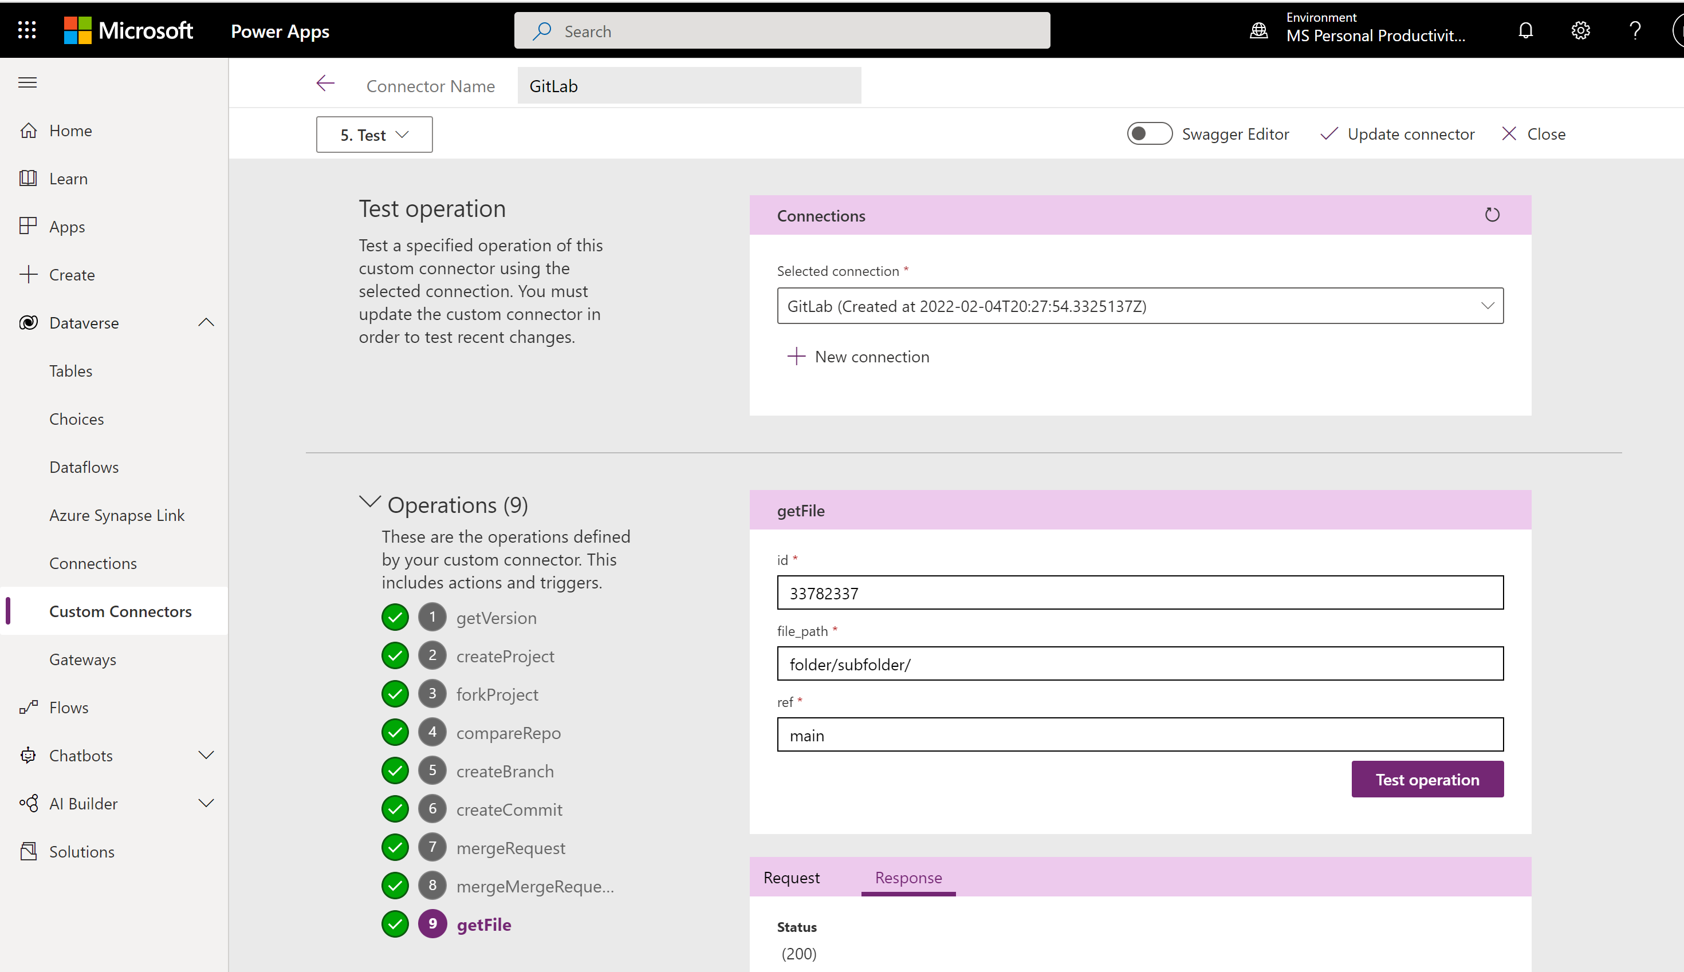Click the environment switcher globe icon
Image resolution: width=1684 pixels, height=972 pixels.
tap(1258, 30)
